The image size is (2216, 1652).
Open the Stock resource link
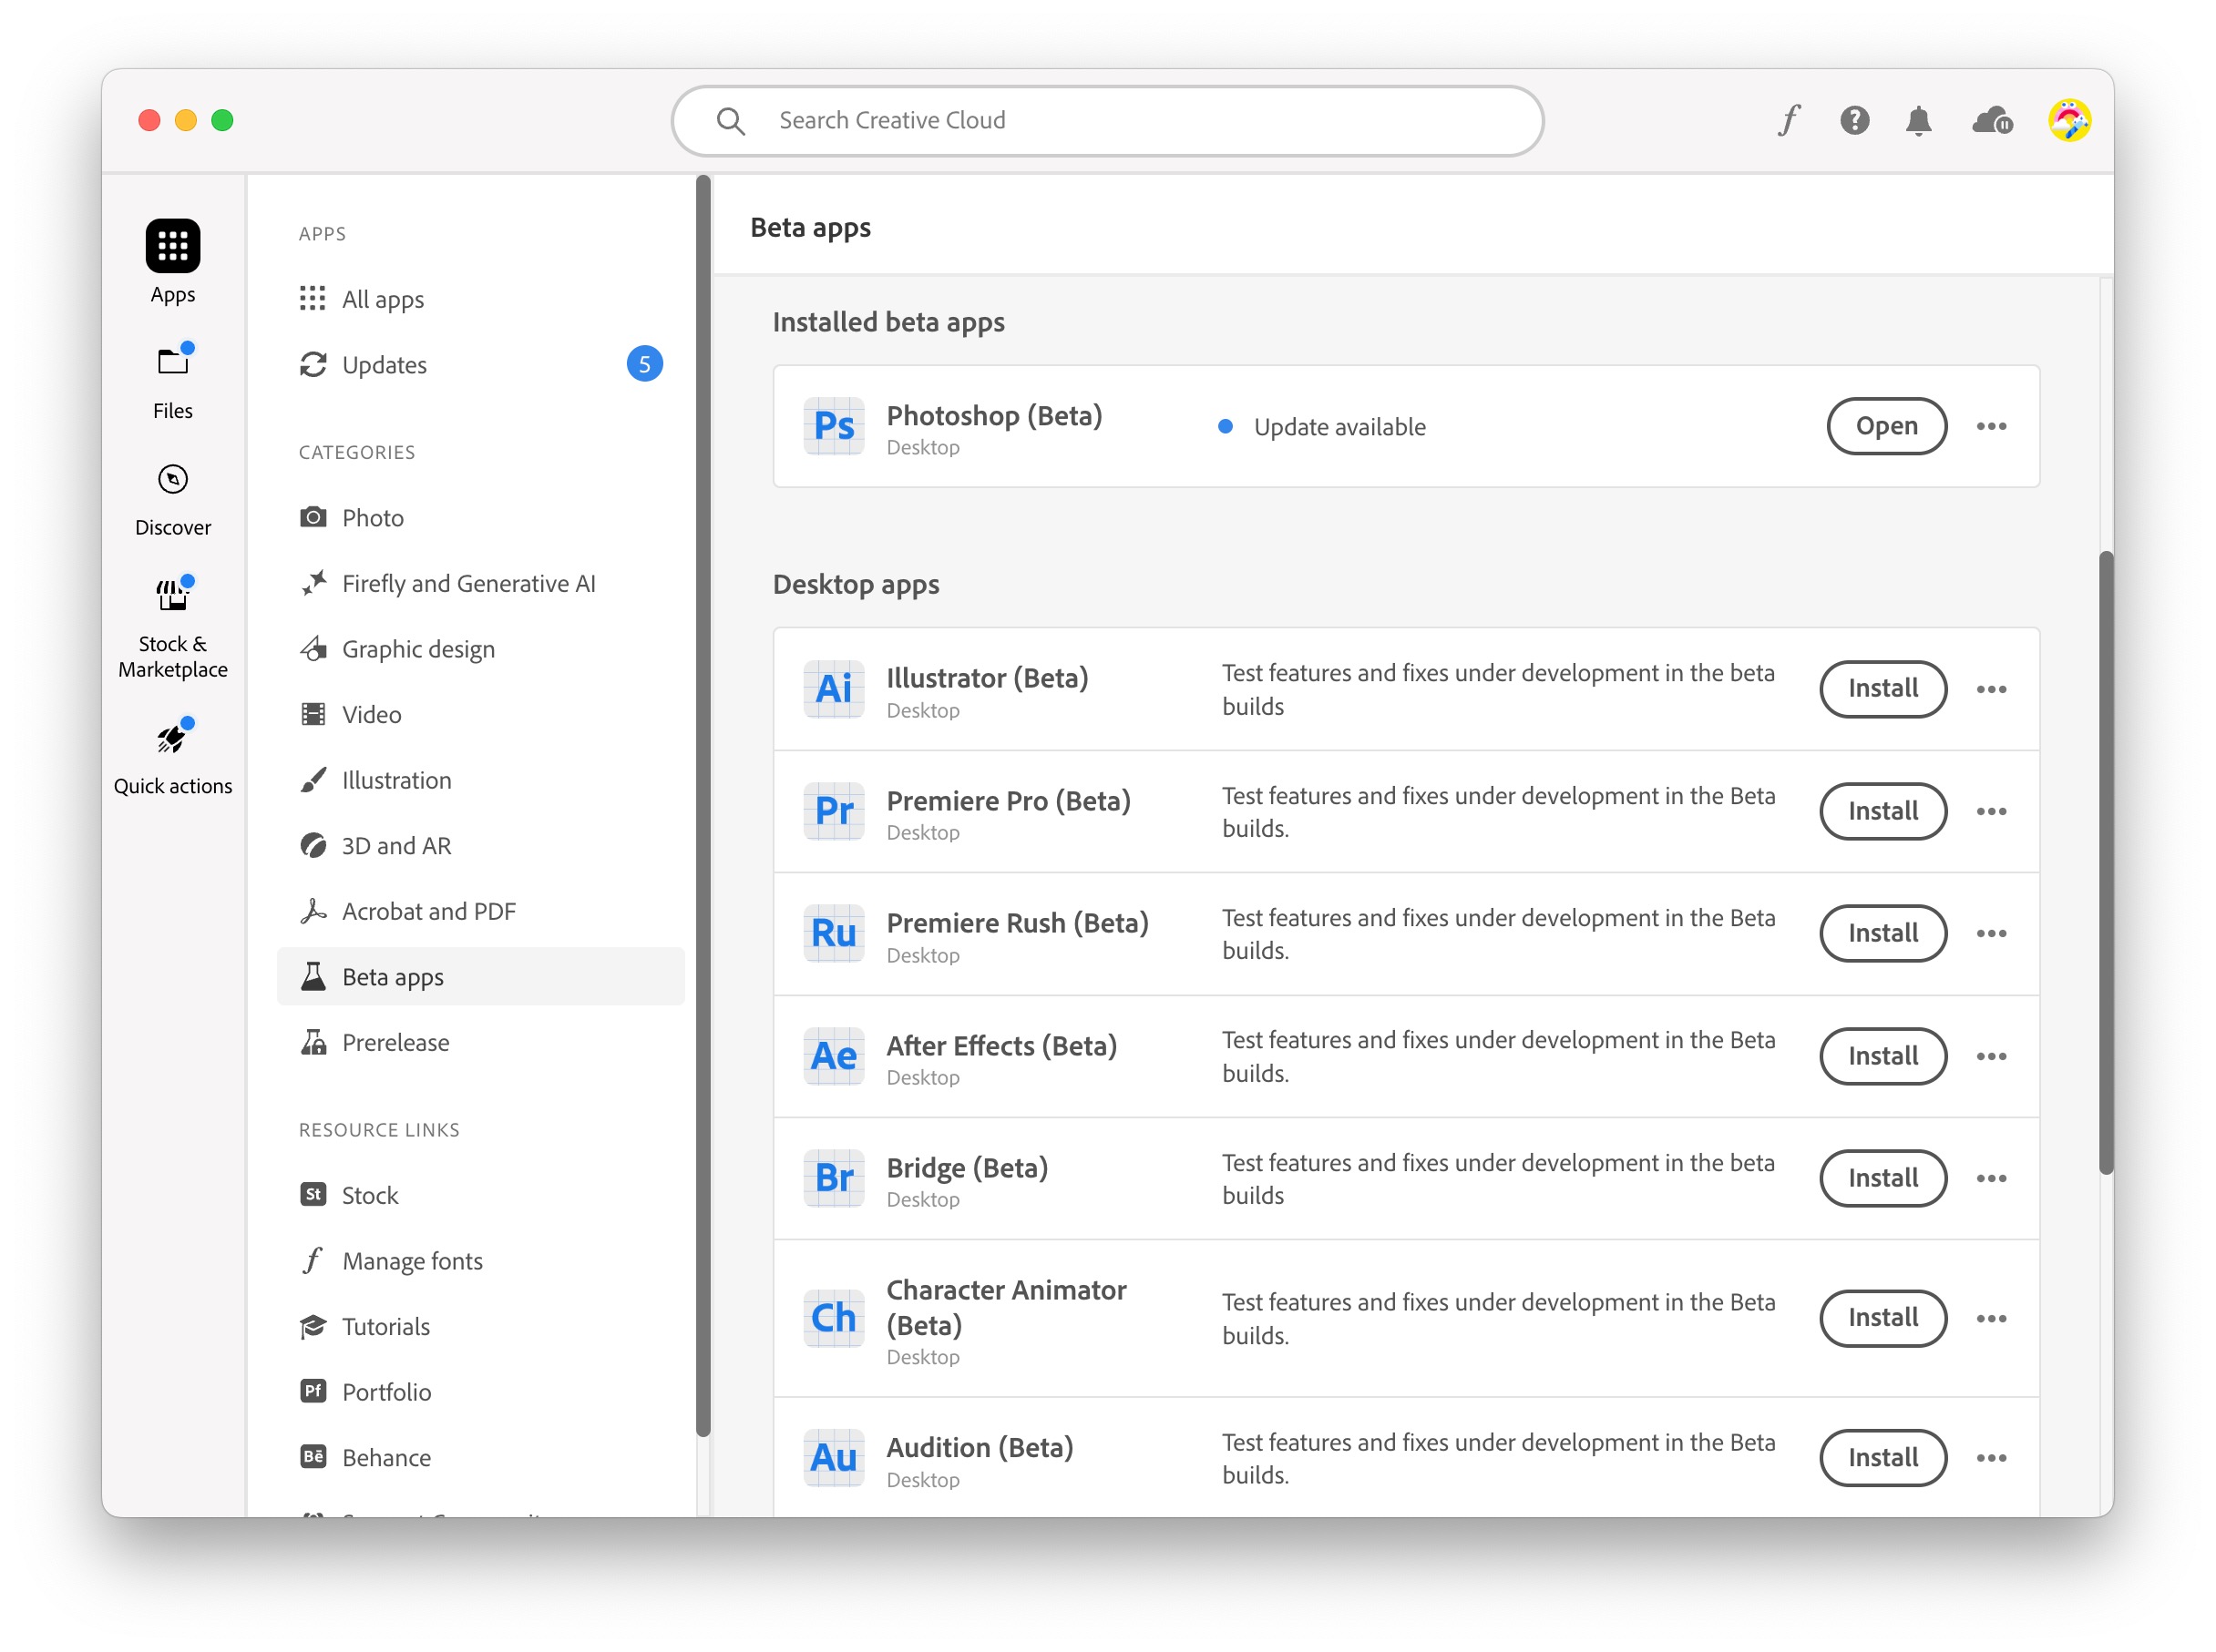coord(480,1195)
